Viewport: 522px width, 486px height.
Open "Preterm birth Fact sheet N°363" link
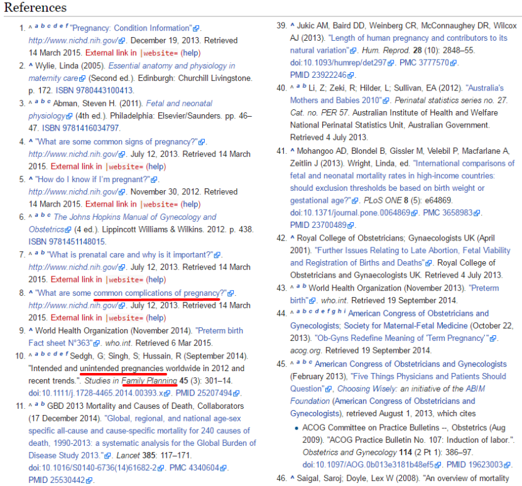click(136, 337)
